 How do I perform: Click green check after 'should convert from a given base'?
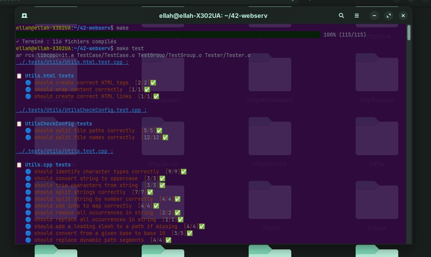(x=190, y=233)
